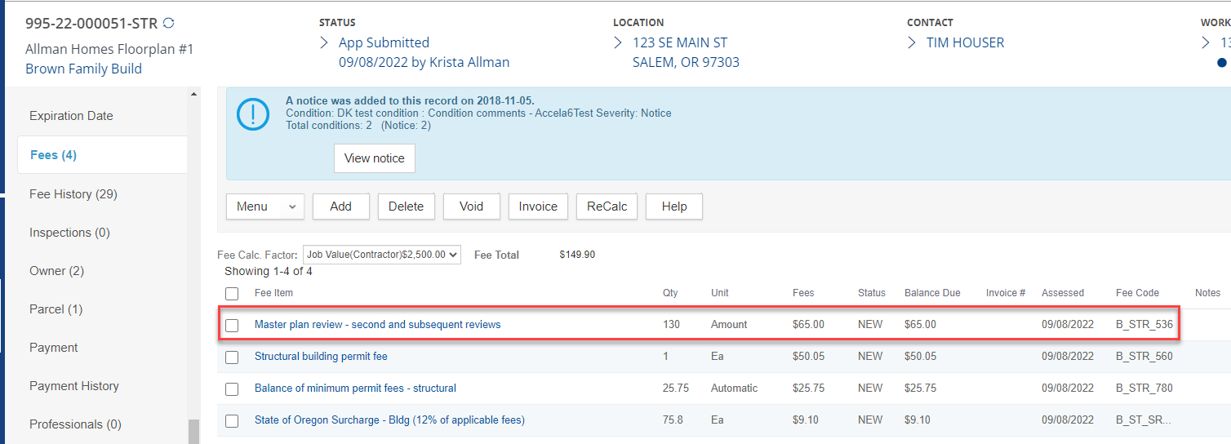Open the Fee History (29) tab

(x=73, y=194)
